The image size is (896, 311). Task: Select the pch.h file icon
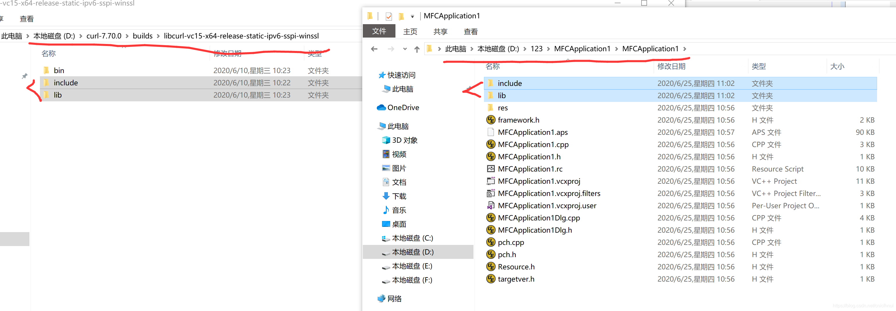tap(490, 254)
